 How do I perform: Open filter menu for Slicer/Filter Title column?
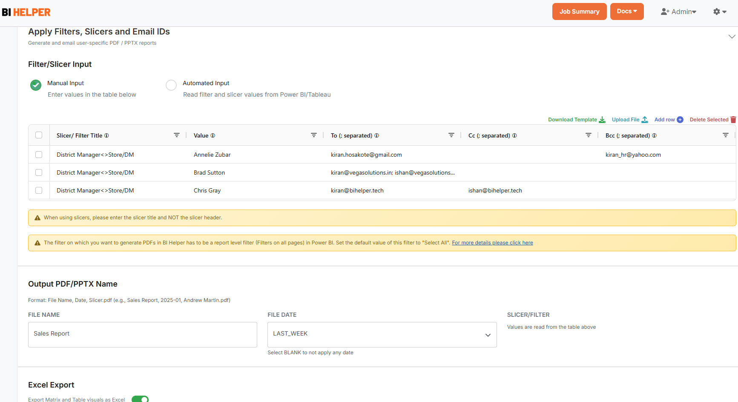pyautogui.click(x=177, y=135)
